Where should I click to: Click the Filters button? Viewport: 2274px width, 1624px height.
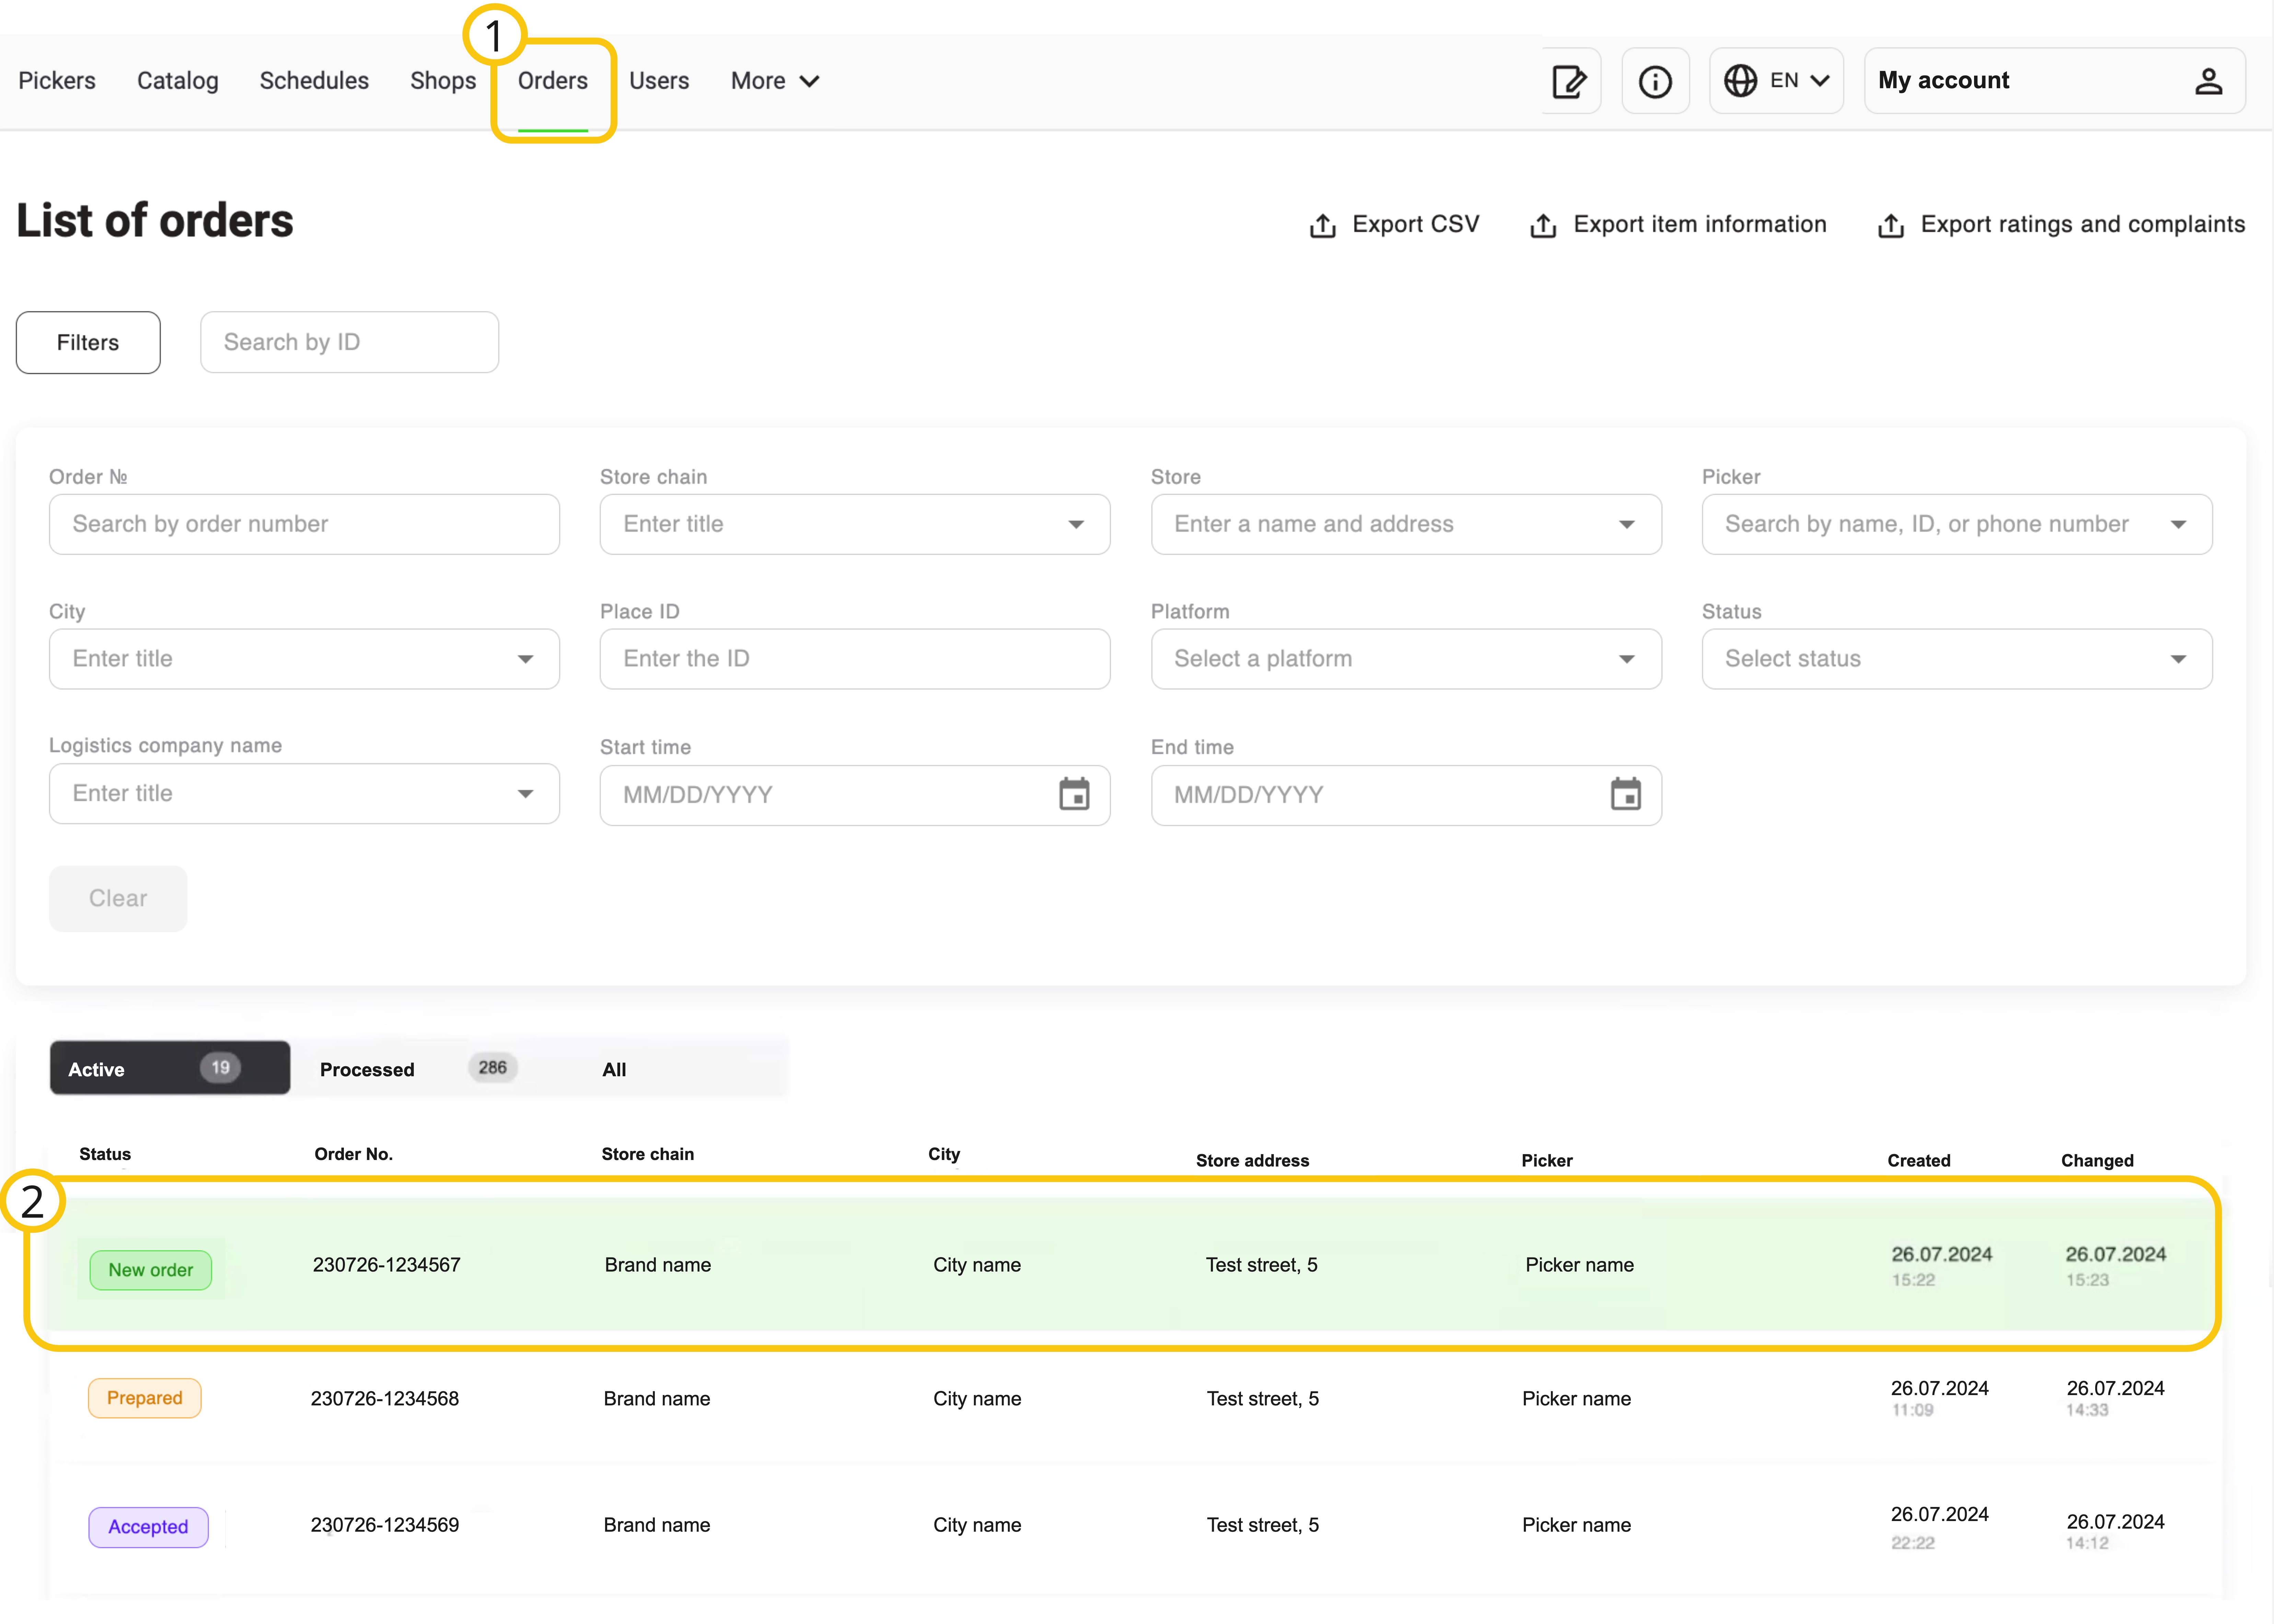[88, 343]
